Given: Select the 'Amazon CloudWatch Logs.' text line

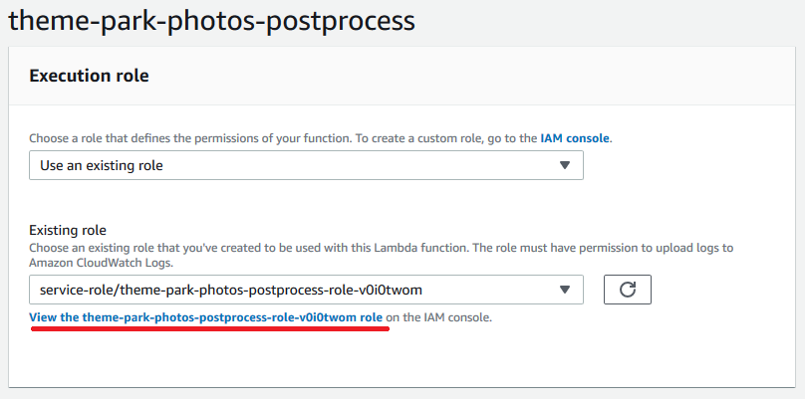Looking at the screenshot, I should [102, 263].
